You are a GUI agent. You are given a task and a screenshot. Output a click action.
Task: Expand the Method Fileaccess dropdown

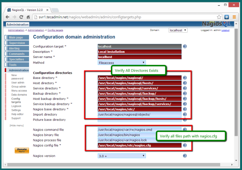pyautogui.click(x=121, y=62)
